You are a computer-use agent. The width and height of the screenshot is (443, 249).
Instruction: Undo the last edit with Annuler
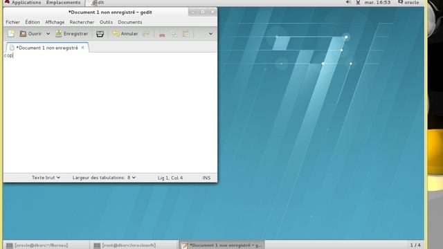(x=125, y=34)
